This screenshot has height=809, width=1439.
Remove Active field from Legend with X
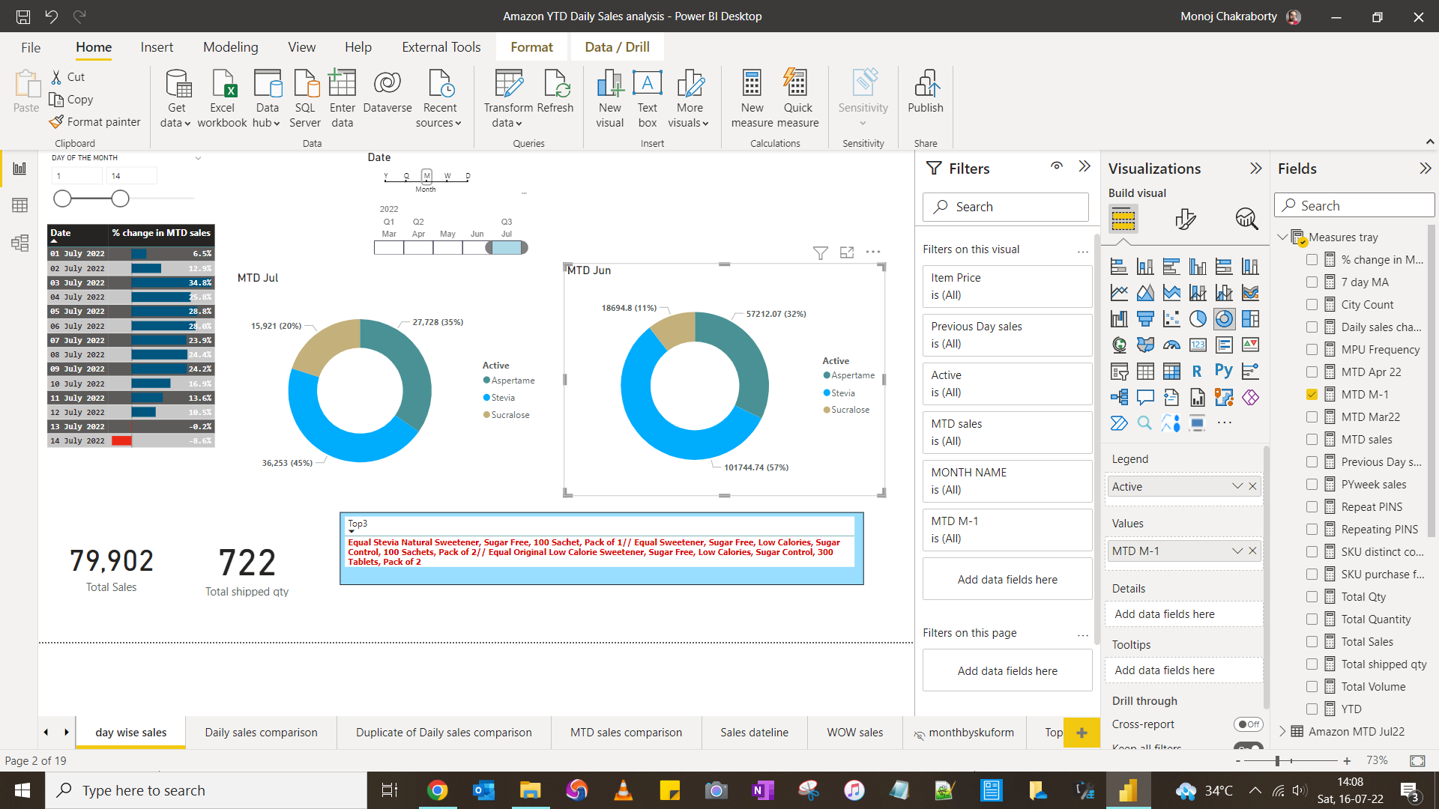pyautogui.click(x=1252, y=486)
